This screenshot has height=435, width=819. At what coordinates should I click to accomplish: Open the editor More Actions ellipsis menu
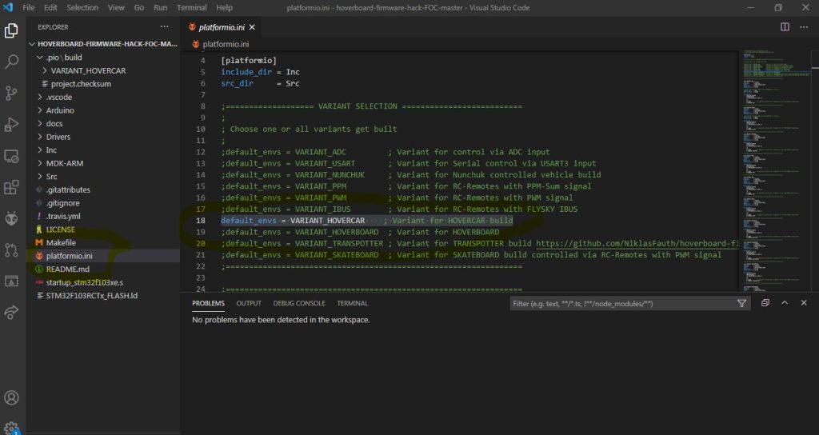[x=804, y=26]
